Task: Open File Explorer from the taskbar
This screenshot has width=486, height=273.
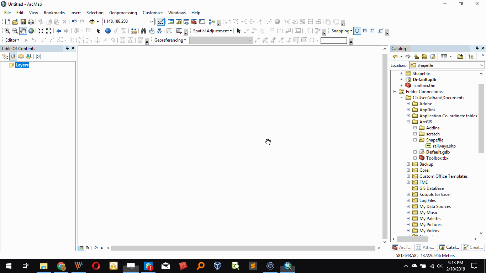Action: [43, 266]
